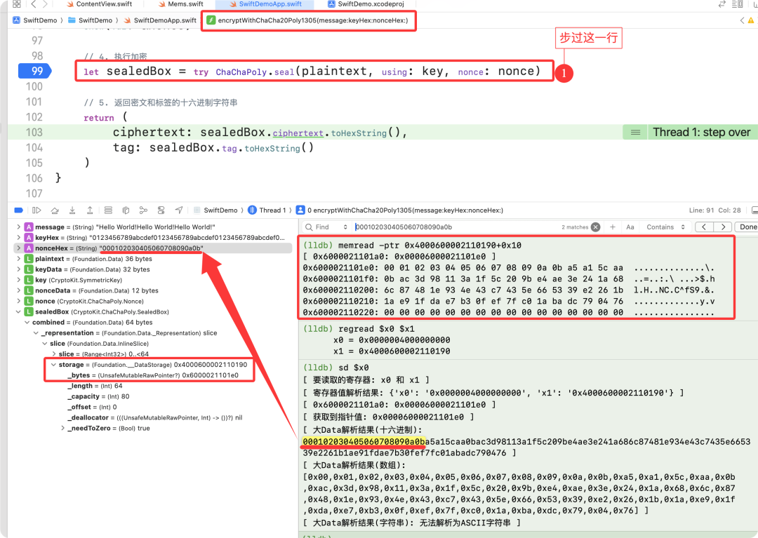Open the Contains match type dropdown
Viewport: 758px width, 538px height.
[665, 227]
